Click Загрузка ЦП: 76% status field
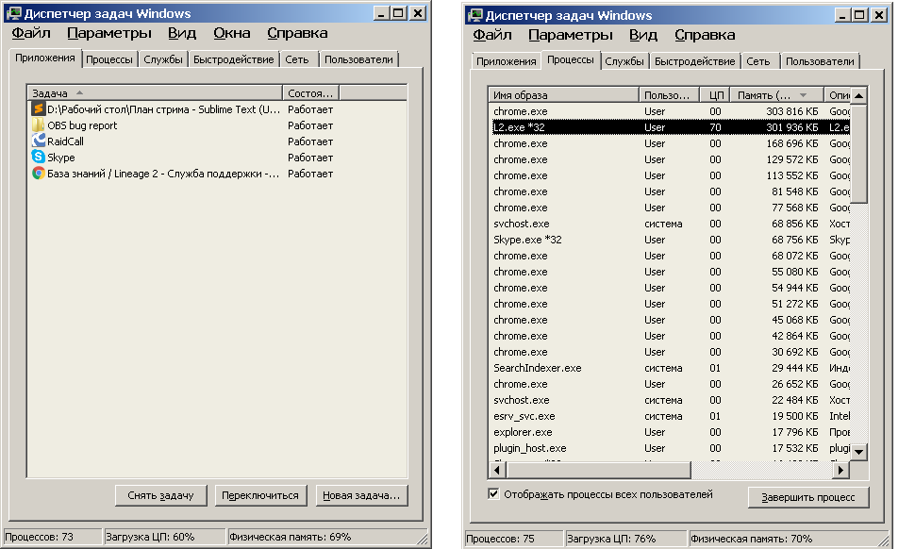Screen dimensions: 915x549 coord(625,539)
